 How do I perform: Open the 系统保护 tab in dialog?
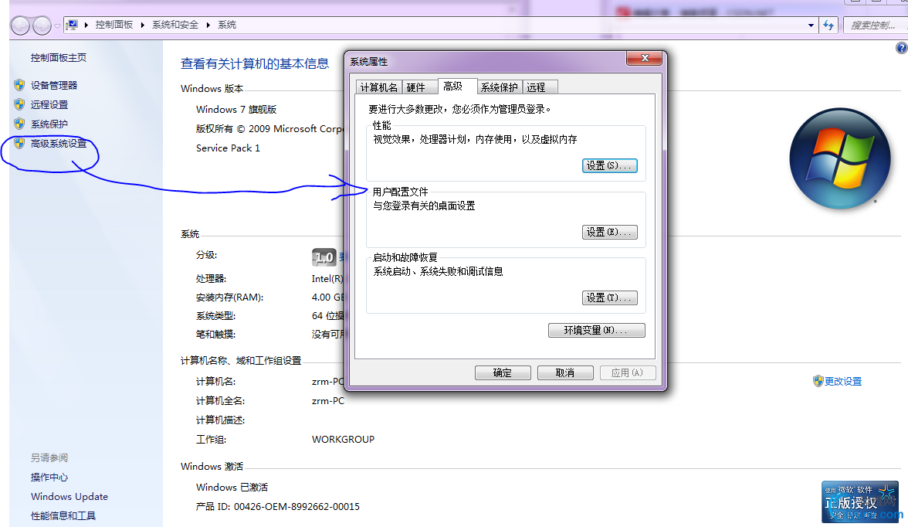click(500, 87)
